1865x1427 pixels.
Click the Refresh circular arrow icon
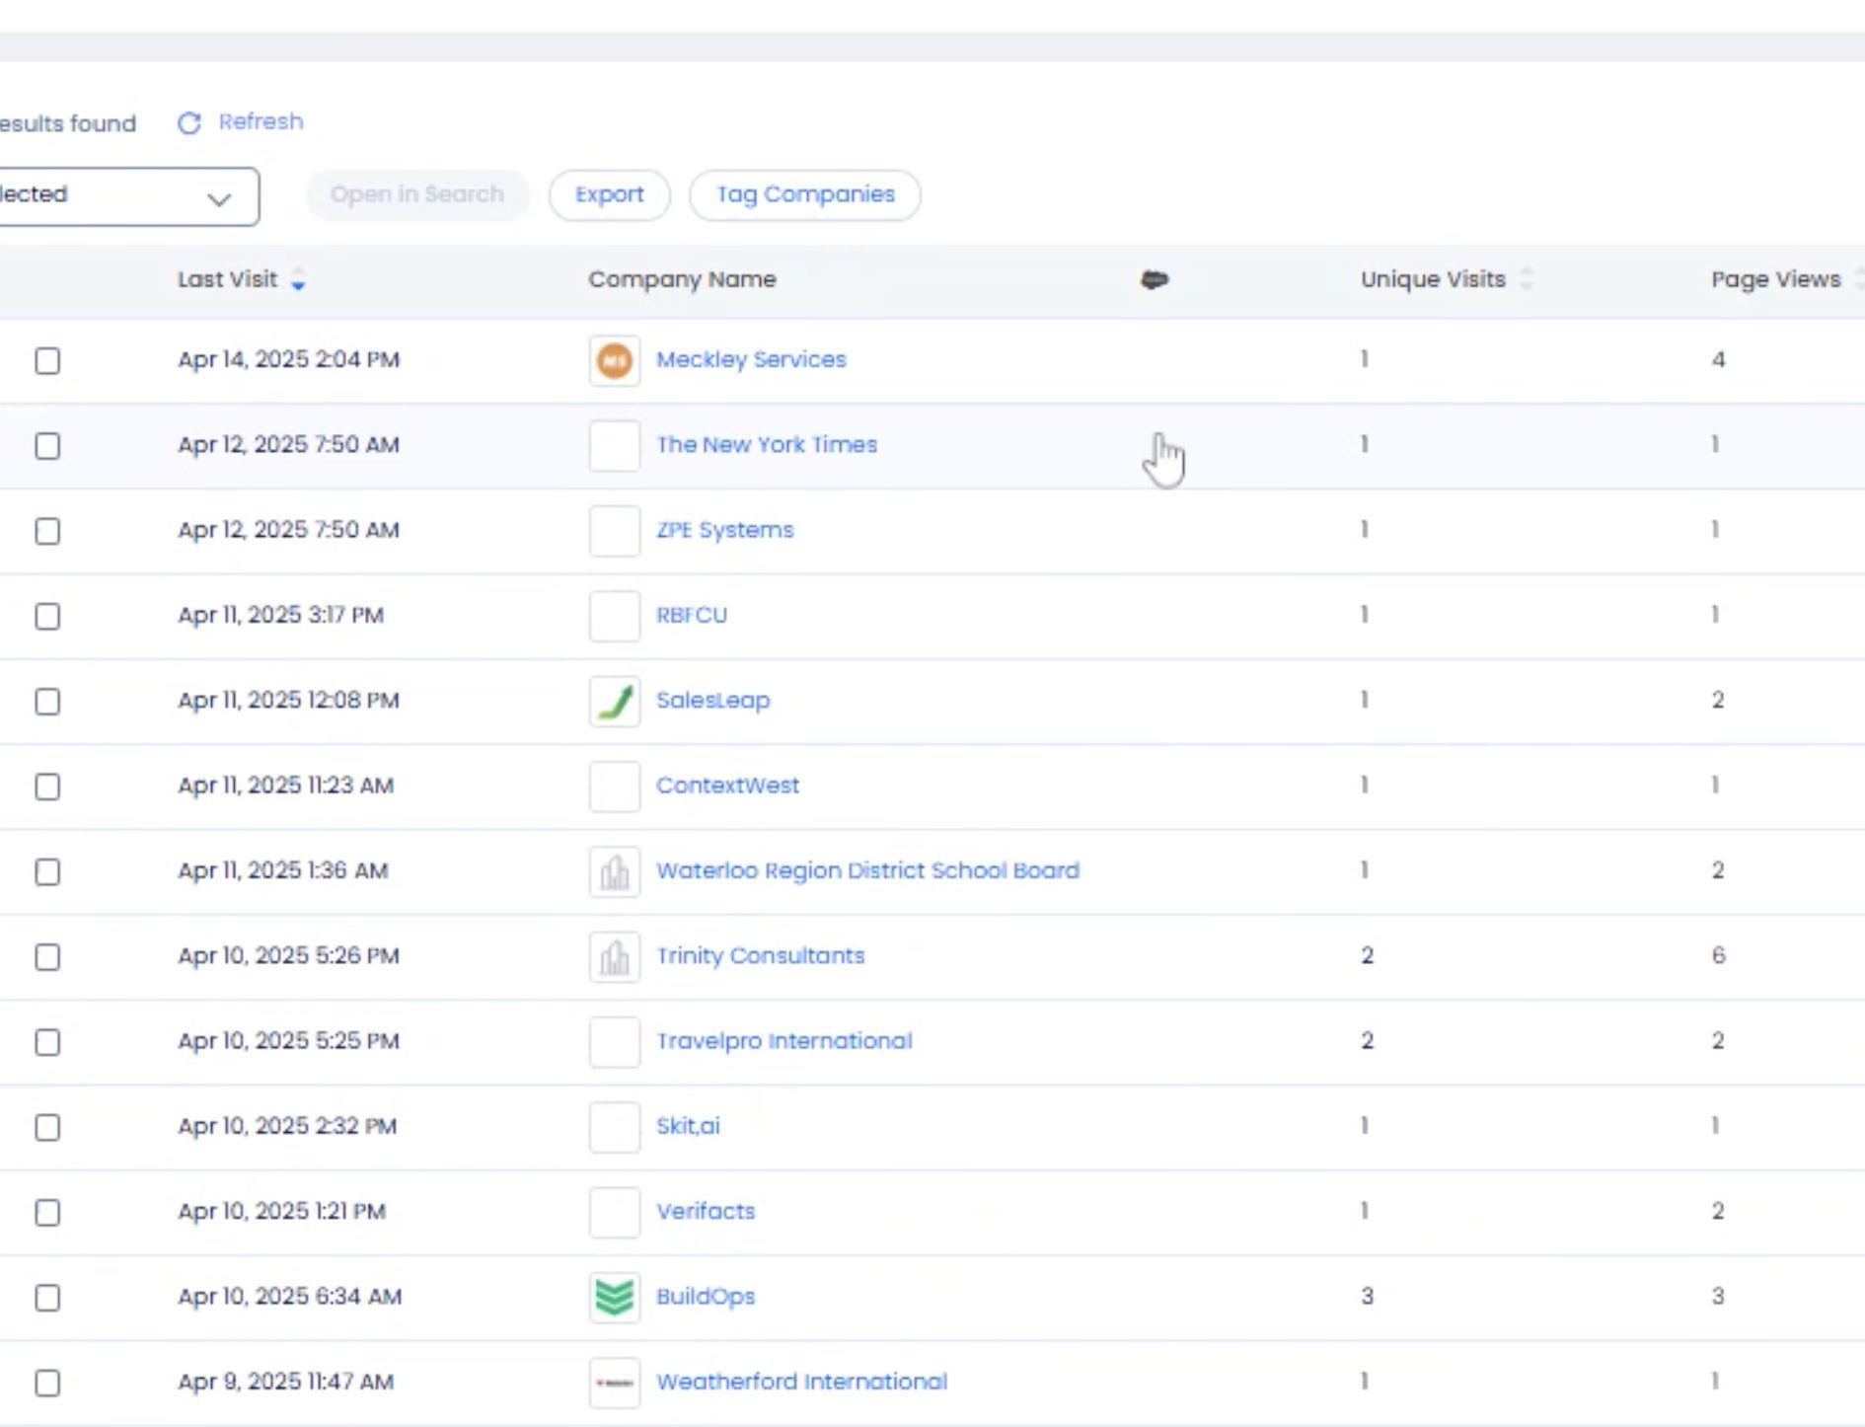click(188, 123)
